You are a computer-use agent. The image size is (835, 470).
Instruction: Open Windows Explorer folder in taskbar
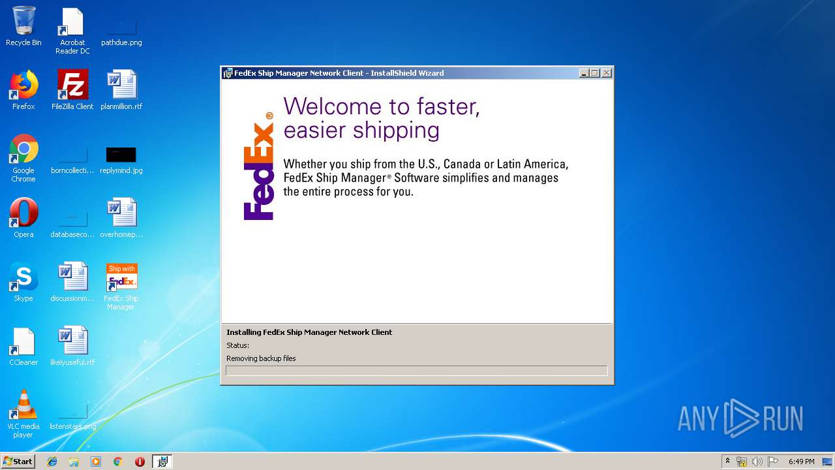click(x=74, y=462)
